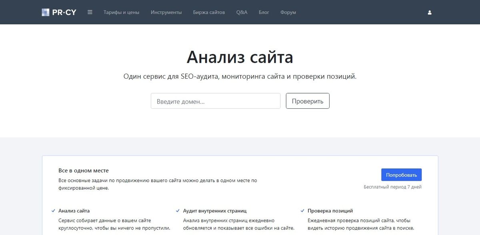Open the Тарифы и цены menu
Image resolution: width=480 pixels, height=235 pixels.
pos(121,12)
